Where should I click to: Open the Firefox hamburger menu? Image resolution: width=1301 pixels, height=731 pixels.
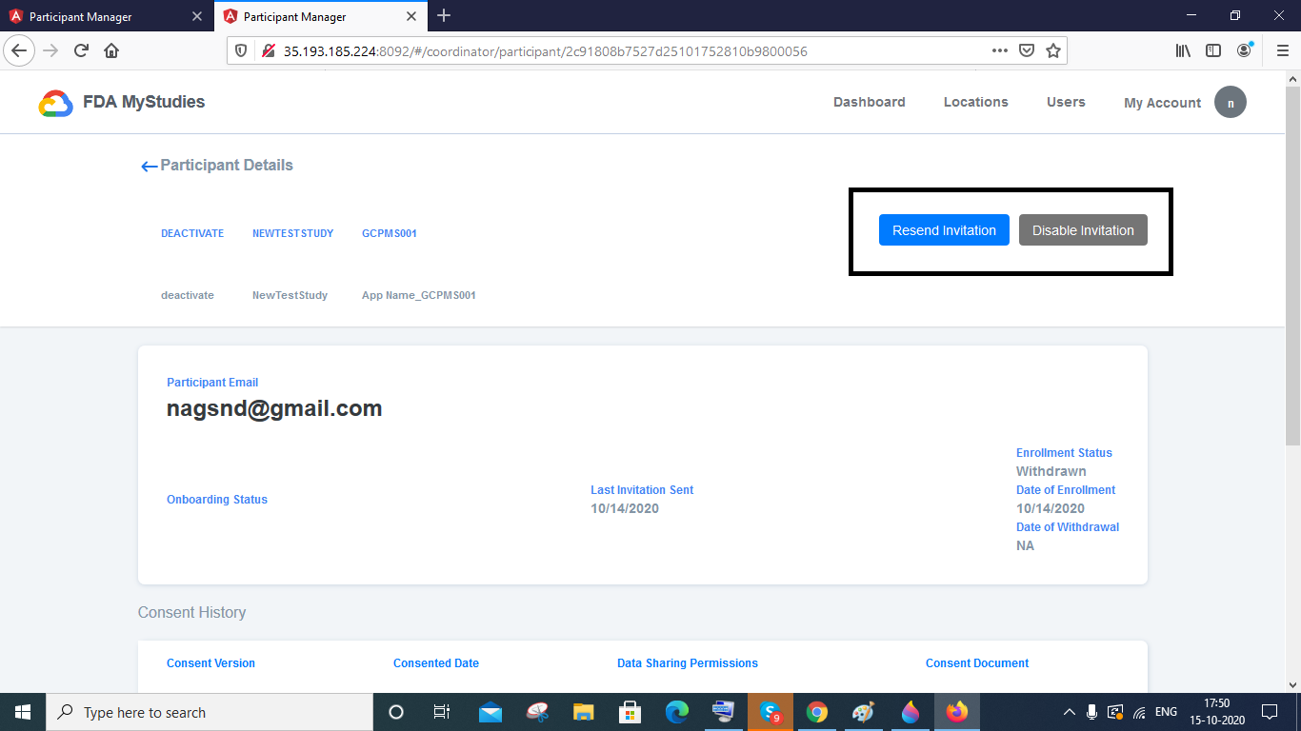[1281, 50]
